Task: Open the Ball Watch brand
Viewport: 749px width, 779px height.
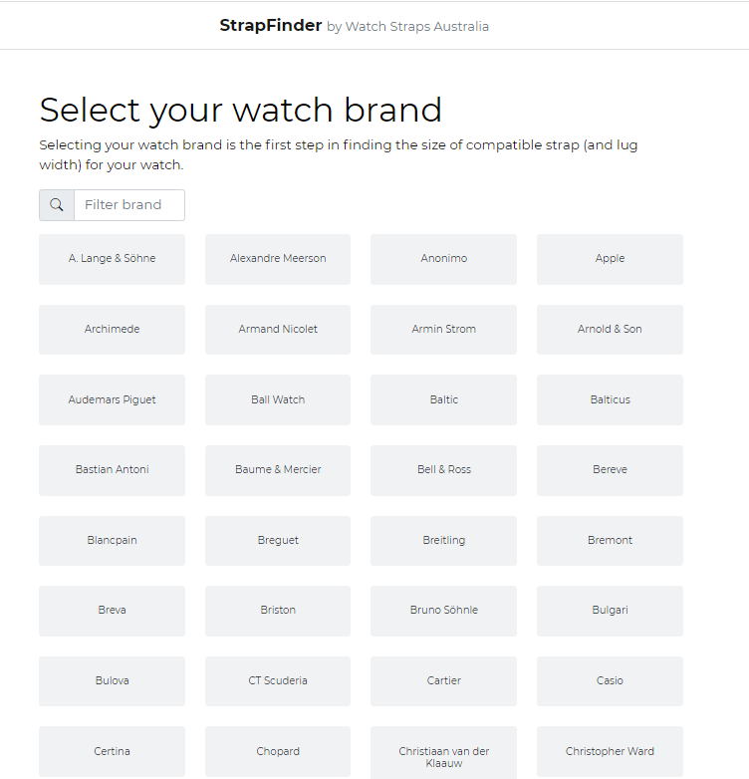Action: click(x=278, y=399)
